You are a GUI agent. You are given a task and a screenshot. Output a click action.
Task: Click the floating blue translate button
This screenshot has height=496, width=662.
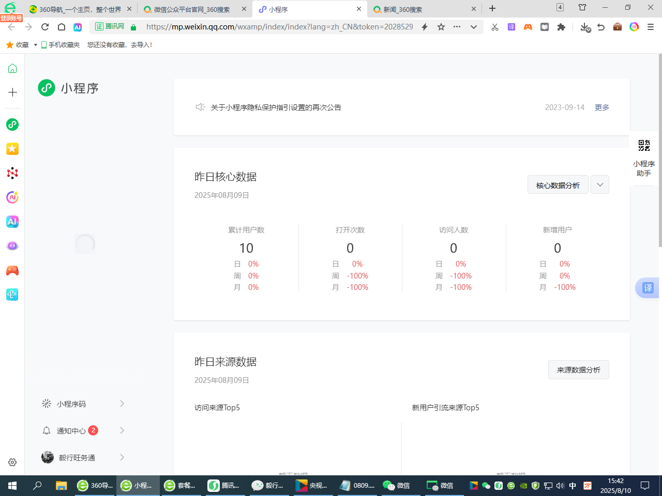(x=648, y=288)
